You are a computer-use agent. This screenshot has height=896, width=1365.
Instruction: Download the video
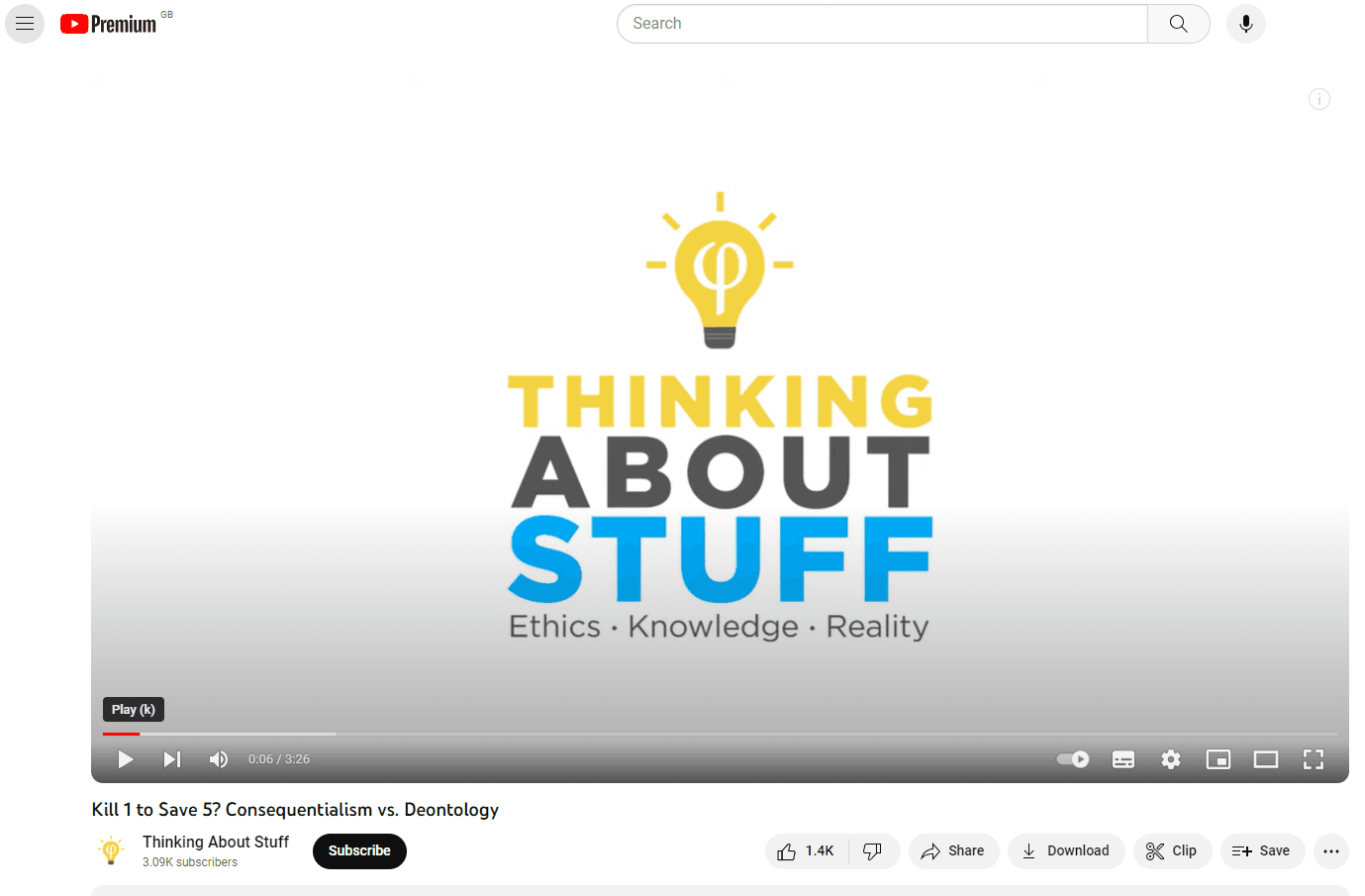(x=1066, y=851)
